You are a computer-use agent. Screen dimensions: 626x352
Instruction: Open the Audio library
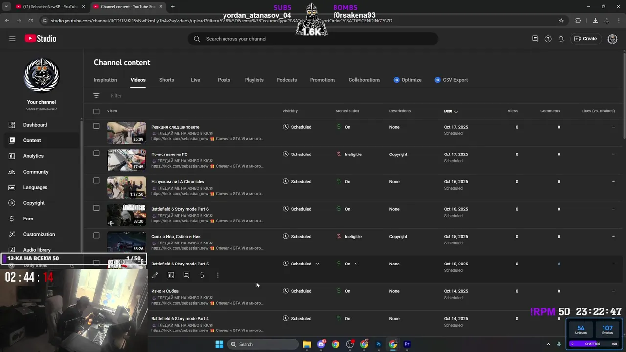tap(37, 250)
